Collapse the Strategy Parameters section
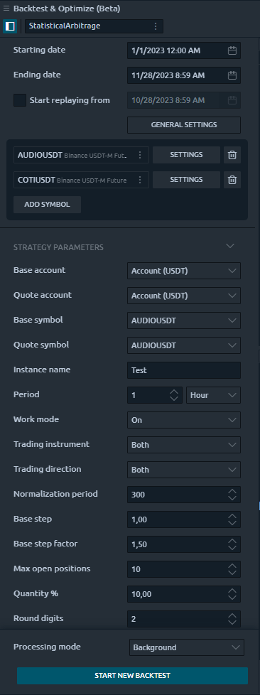This screenshot has height=695, width=260. coord(230,246)
